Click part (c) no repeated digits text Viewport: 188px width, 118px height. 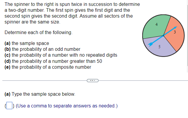click(x=61, y=55)
